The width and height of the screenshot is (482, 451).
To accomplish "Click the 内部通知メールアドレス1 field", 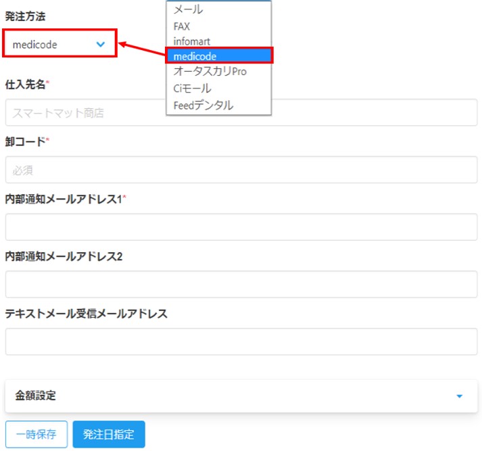I will click(241, 227).
